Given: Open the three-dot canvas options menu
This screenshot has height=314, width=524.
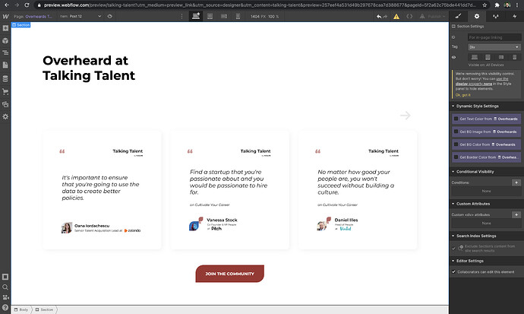Looking at the screenshot, I should [x=182, y=16].
